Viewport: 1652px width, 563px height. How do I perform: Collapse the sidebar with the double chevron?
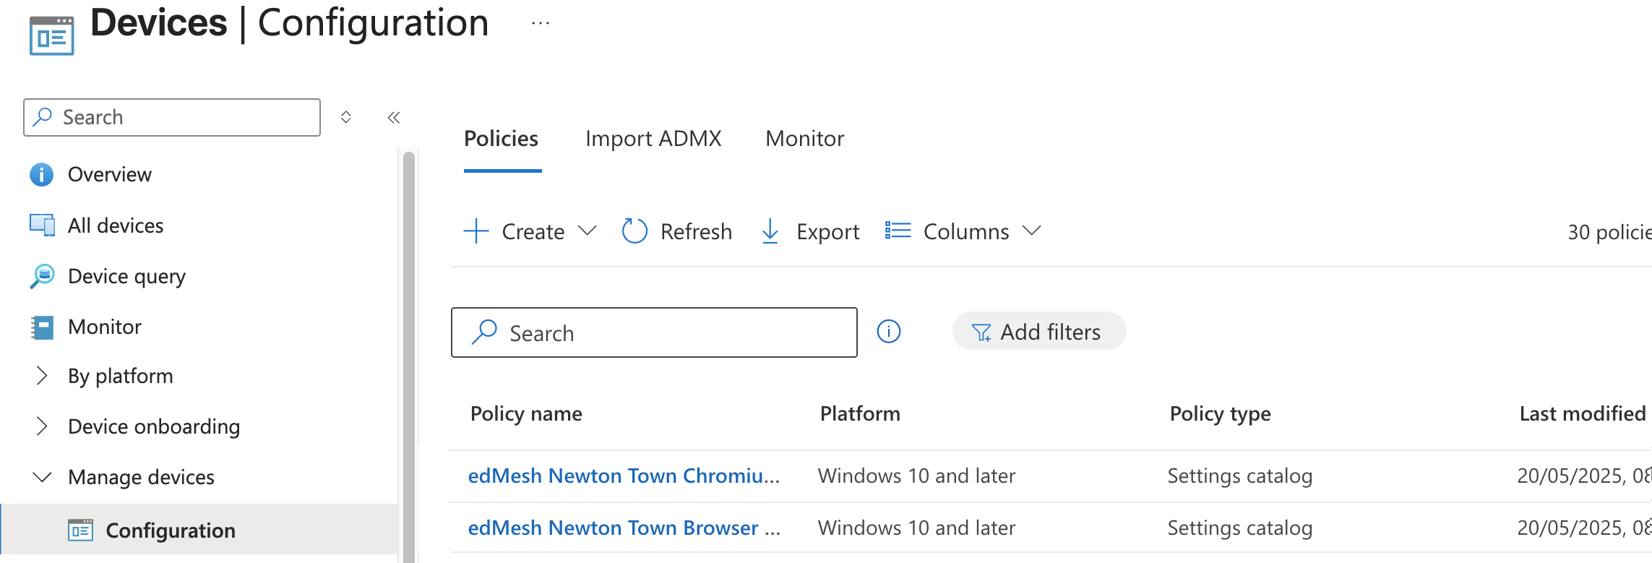(x=394, y=117)
